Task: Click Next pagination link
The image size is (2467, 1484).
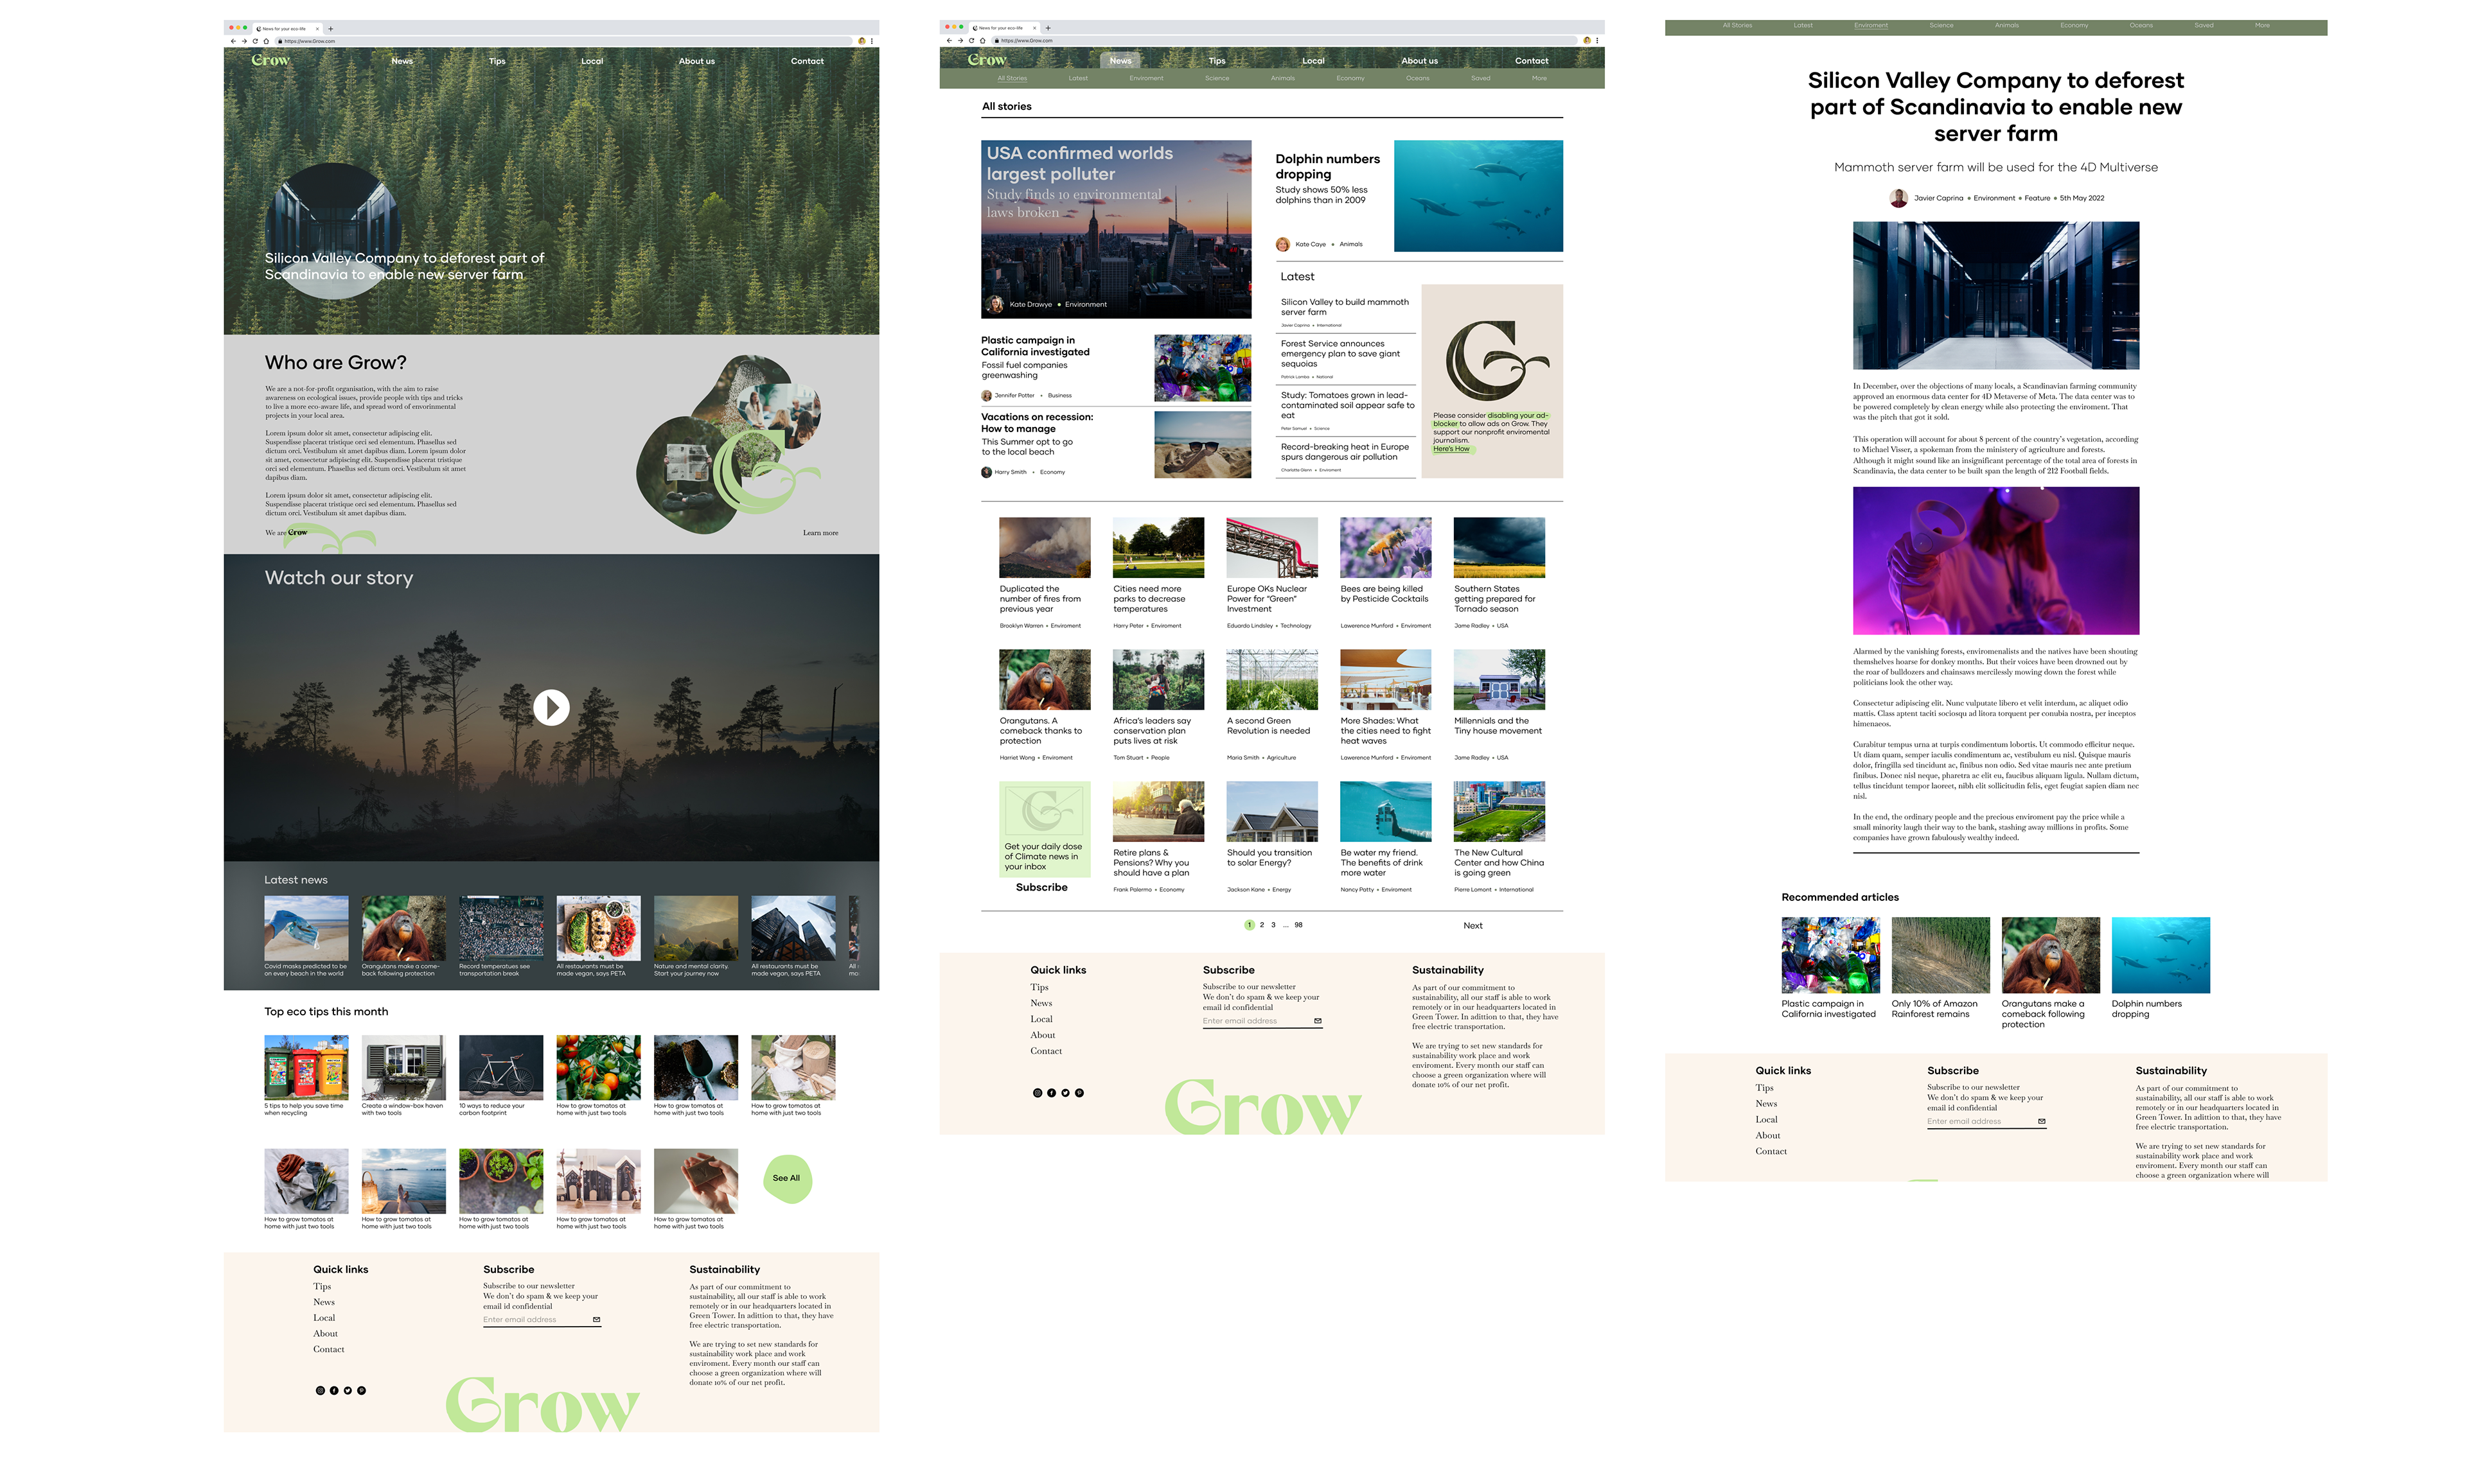Action: (1472, 926)
